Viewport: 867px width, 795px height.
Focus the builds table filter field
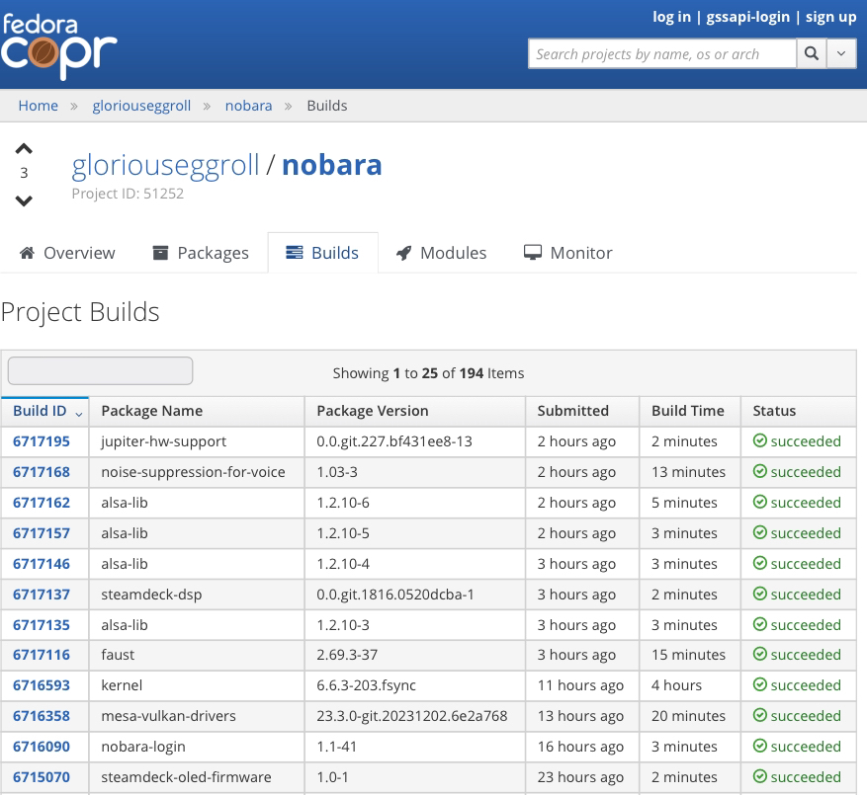[100, 370]
